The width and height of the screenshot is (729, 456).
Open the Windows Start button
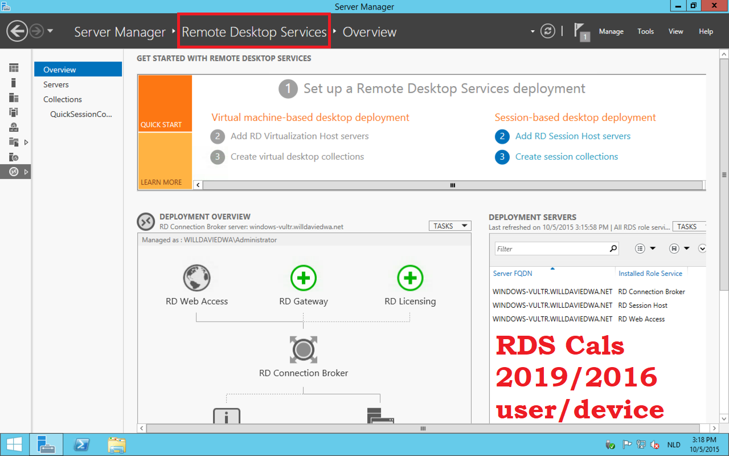point(15,445)
